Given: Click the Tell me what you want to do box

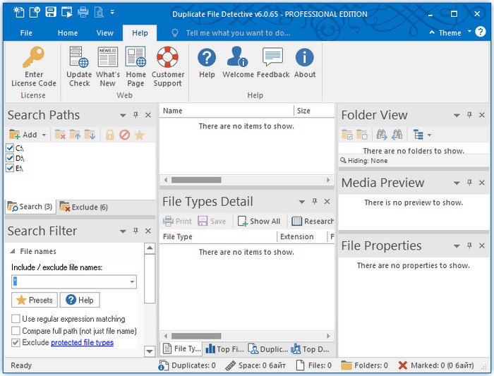Looking at the screenshot, I should click(x=238, y=33).
